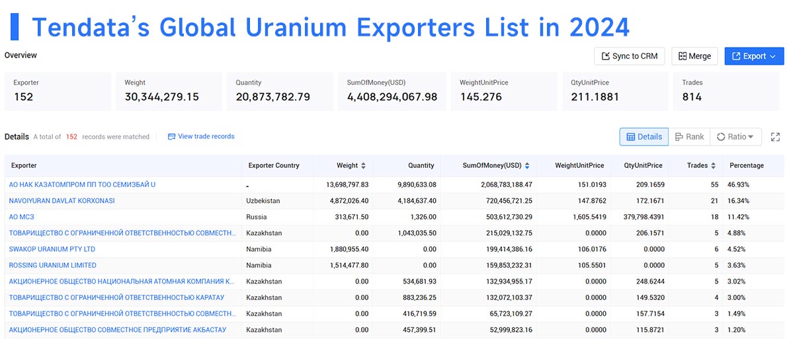This screenshot has width=787, height=347.
Task: Select percentage value 16.34%
Action: 738,200
